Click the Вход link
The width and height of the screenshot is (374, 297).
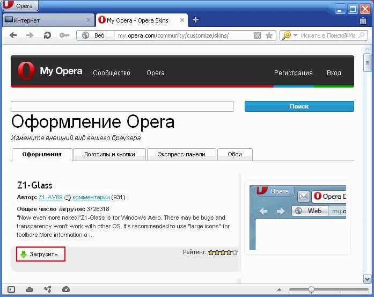[334, 73]
